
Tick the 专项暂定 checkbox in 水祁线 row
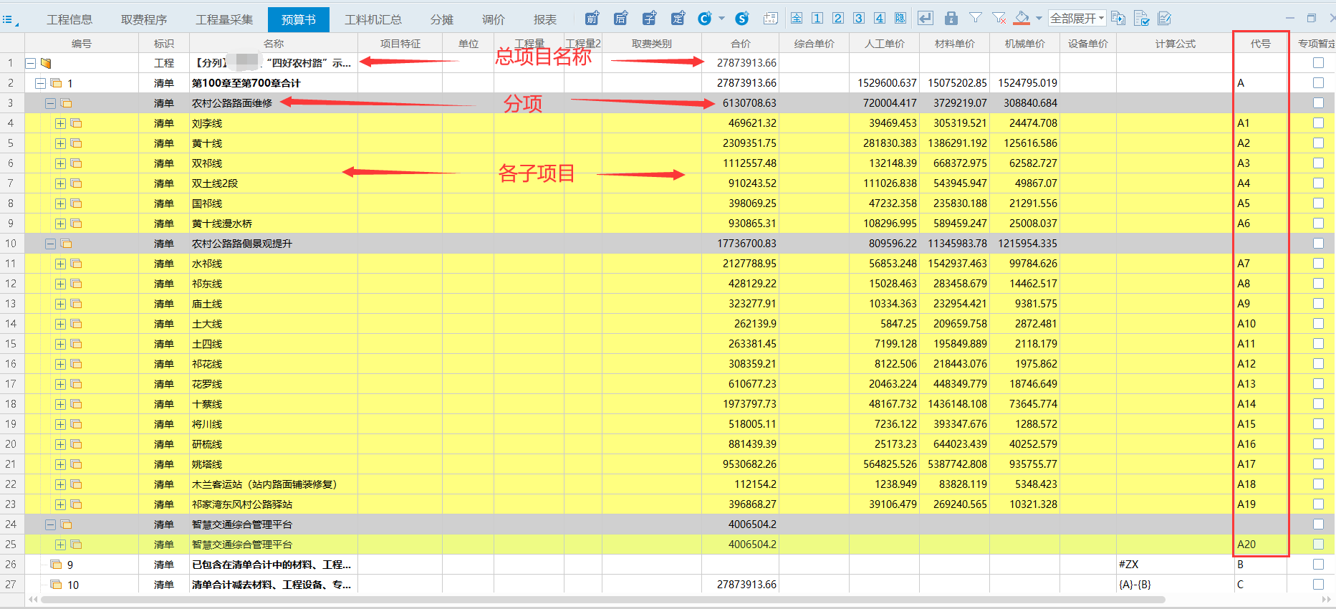click(x=1318, y=264)
